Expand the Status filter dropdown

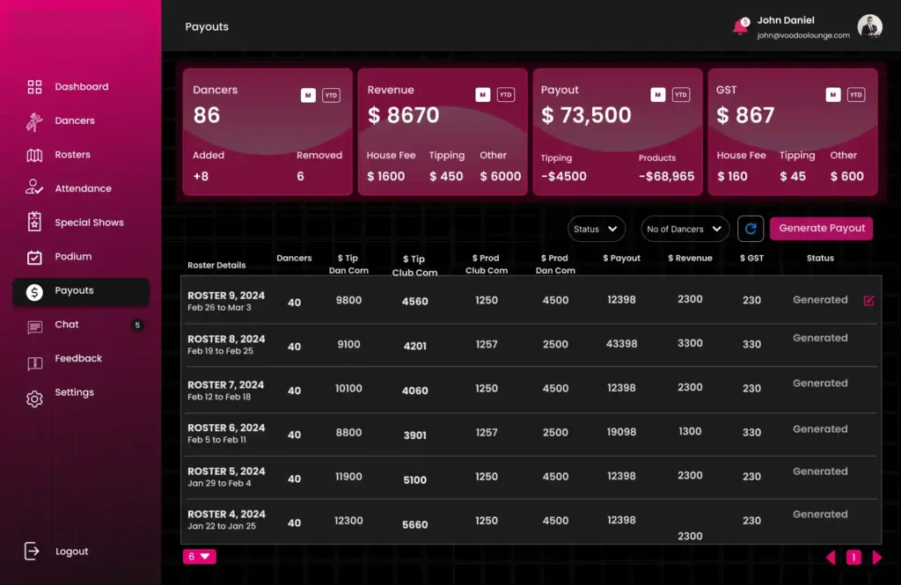[x=596, y=229]
